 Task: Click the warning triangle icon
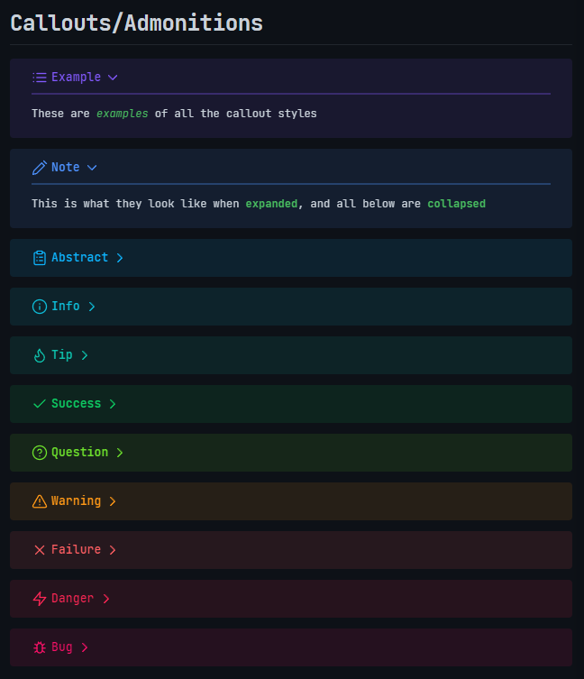tap(40, 501)
